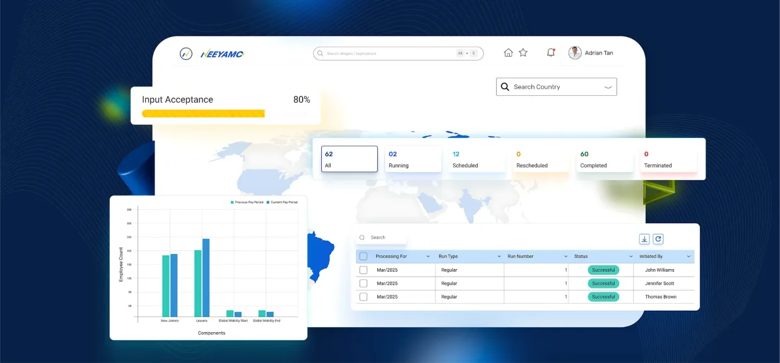Screen dimensions: 780x363
Task: Click the Input Acceptance progress bar
Action: click(203, 113)
